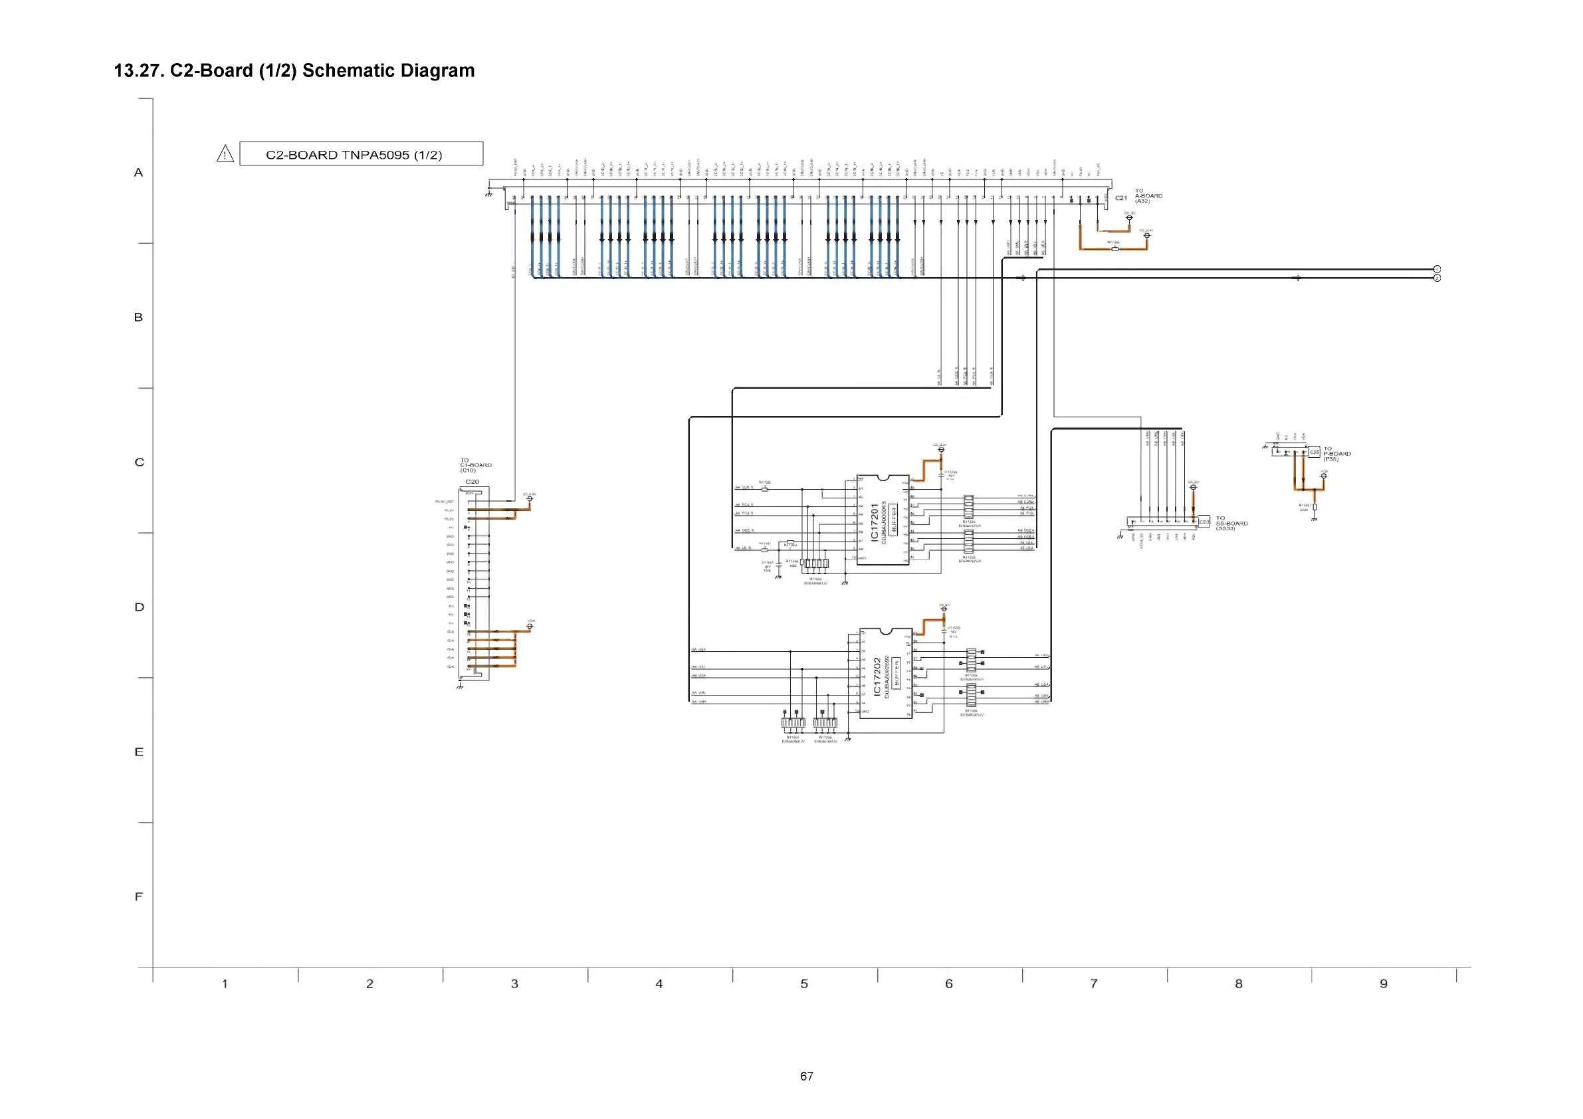Click column number 9 on the grid
The width and height of the screenshot is (1583, 1119).
pyautogui.click(x=1383, y=984)
